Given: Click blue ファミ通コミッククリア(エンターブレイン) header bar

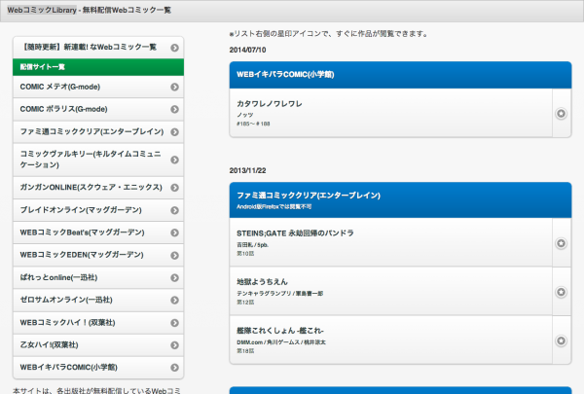Looking at the screenshot, I should [x=400, y=200].
